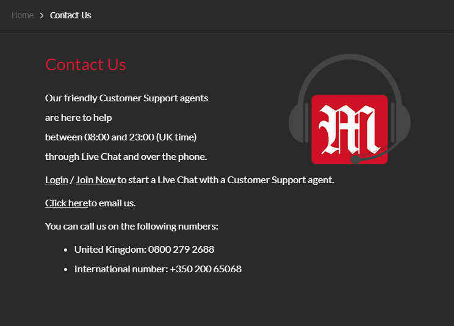Viewport: 454px width, 326px height.
Task: Open the Join Now link
Action: [96, 180]
